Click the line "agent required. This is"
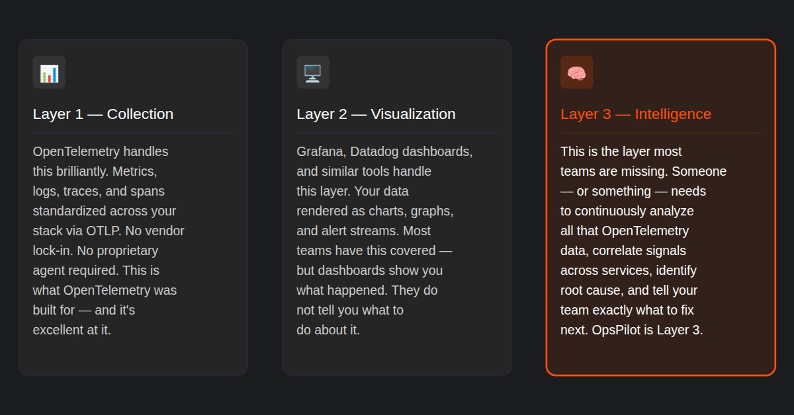This screenshot has width=794, height=415. [x=96, y=270]
